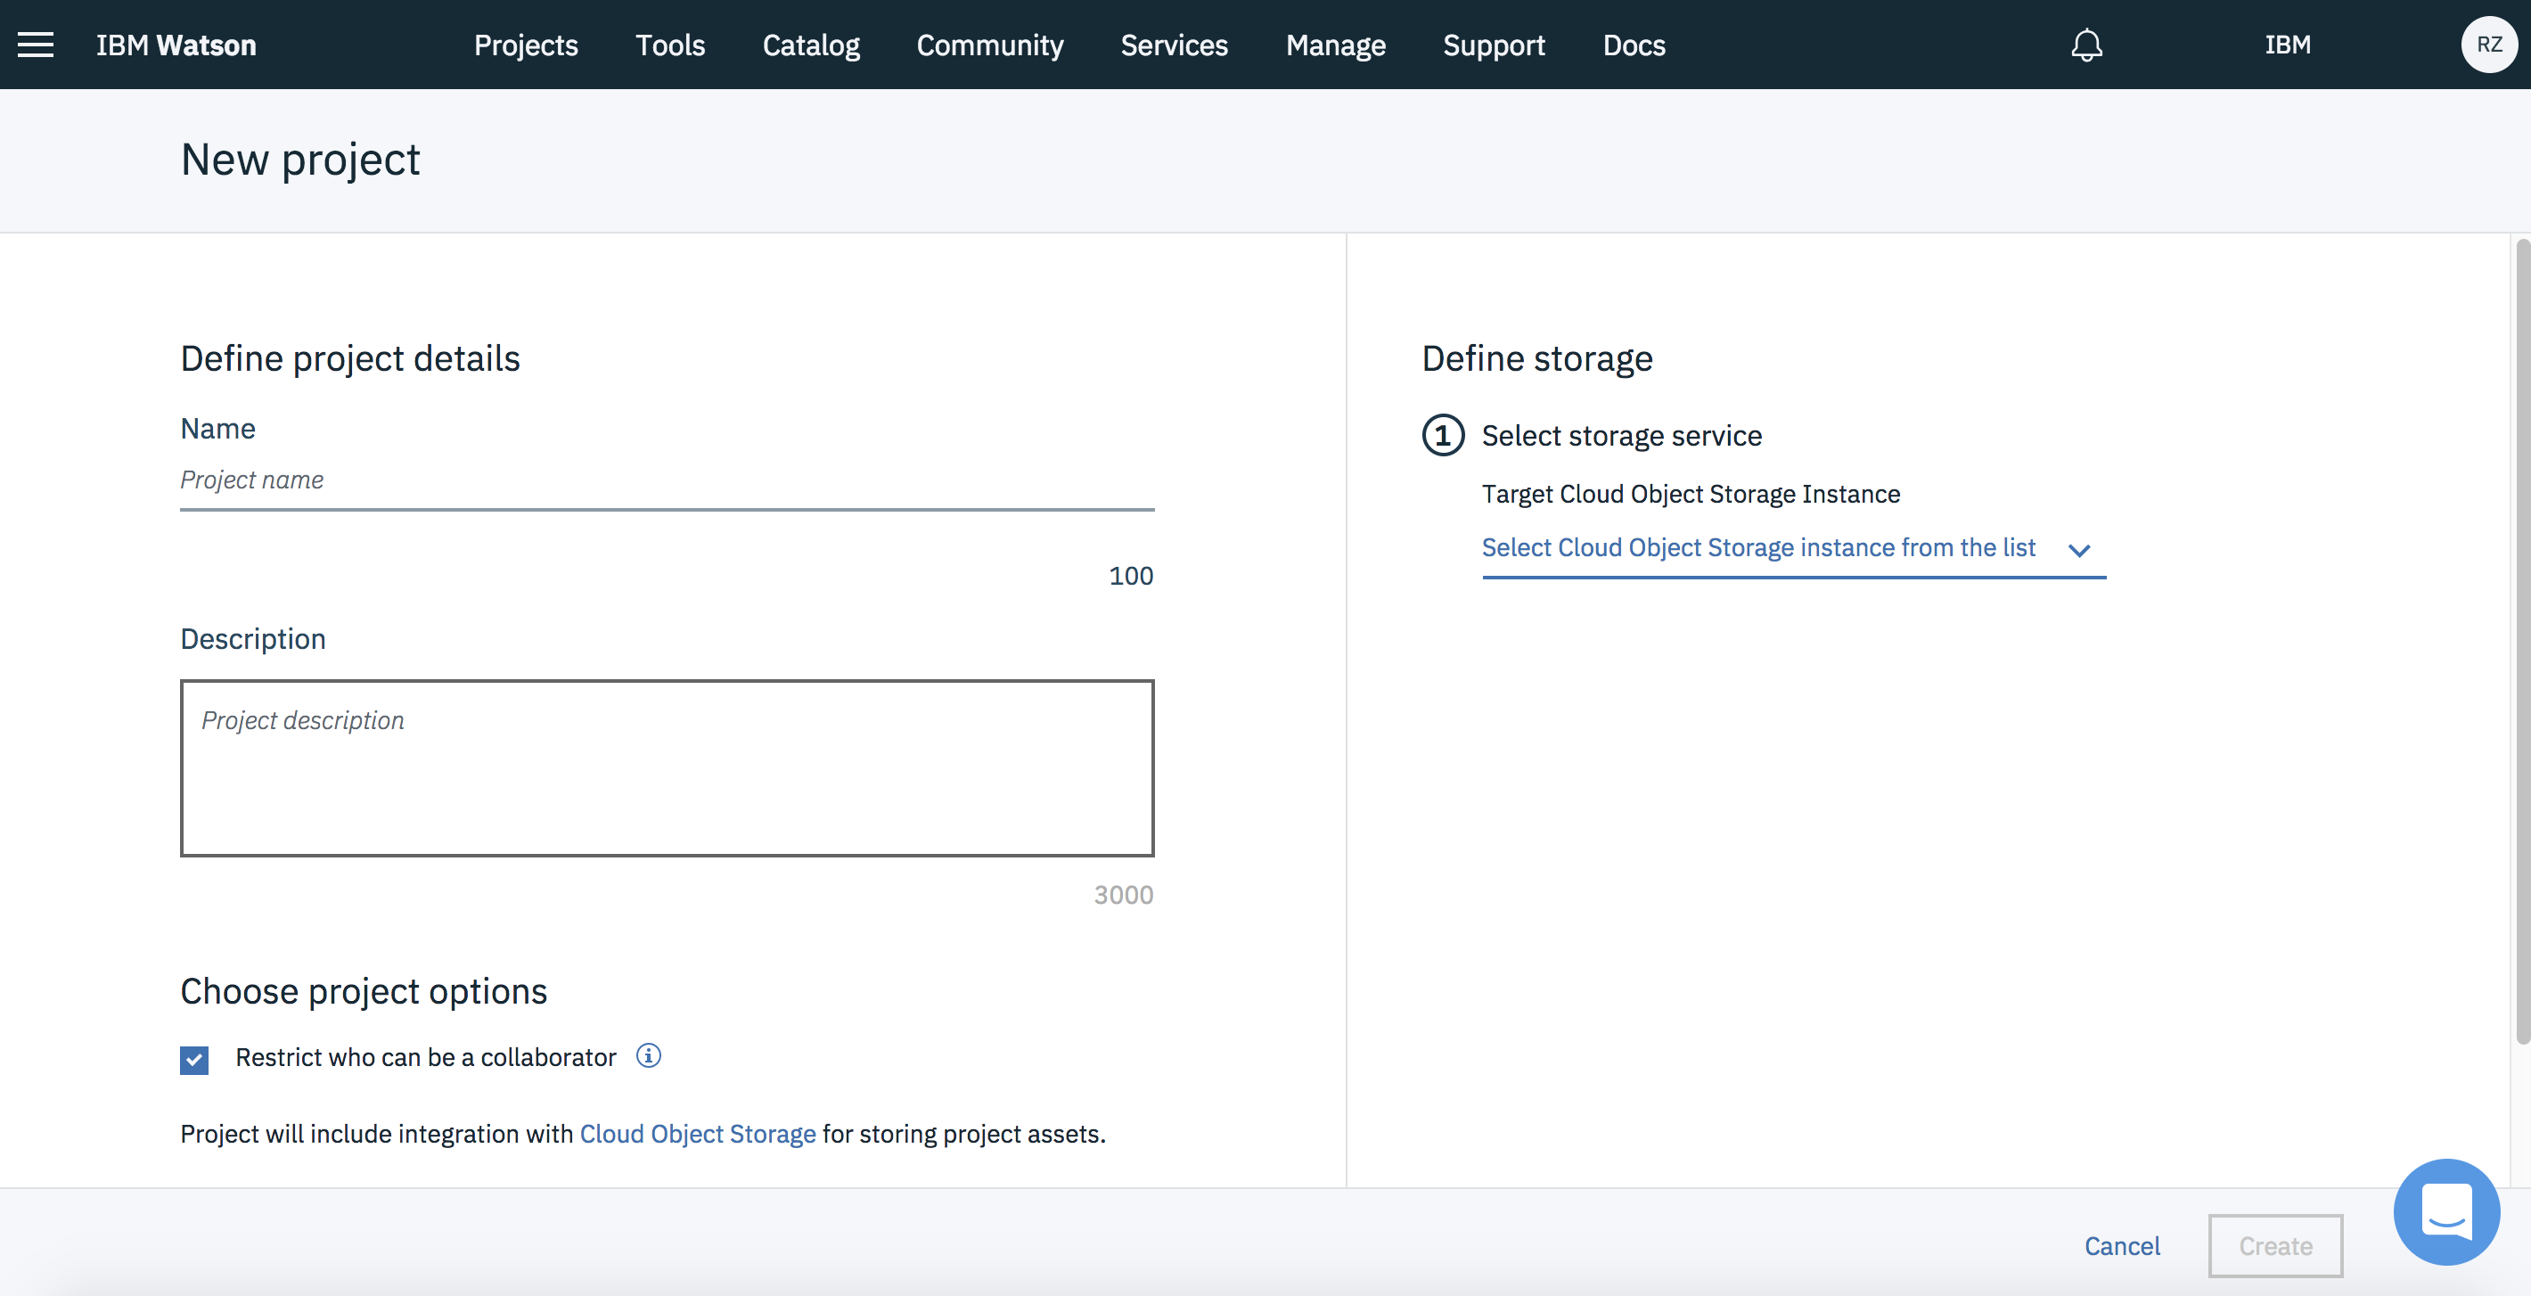The image size is (2531, 1296).
Task: Click the Cancel link
Action: click(2121, 1246)
